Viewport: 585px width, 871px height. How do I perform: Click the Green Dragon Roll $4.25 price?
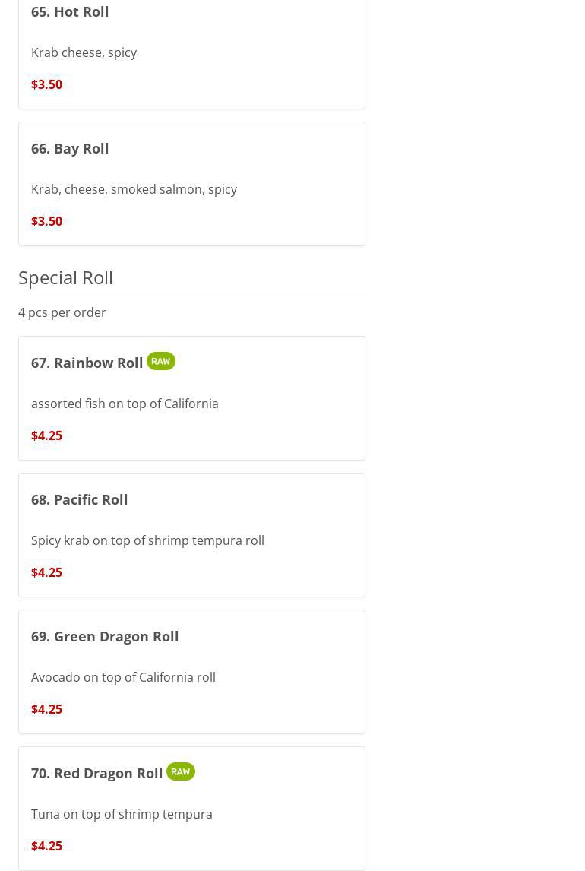click(46, 709)
